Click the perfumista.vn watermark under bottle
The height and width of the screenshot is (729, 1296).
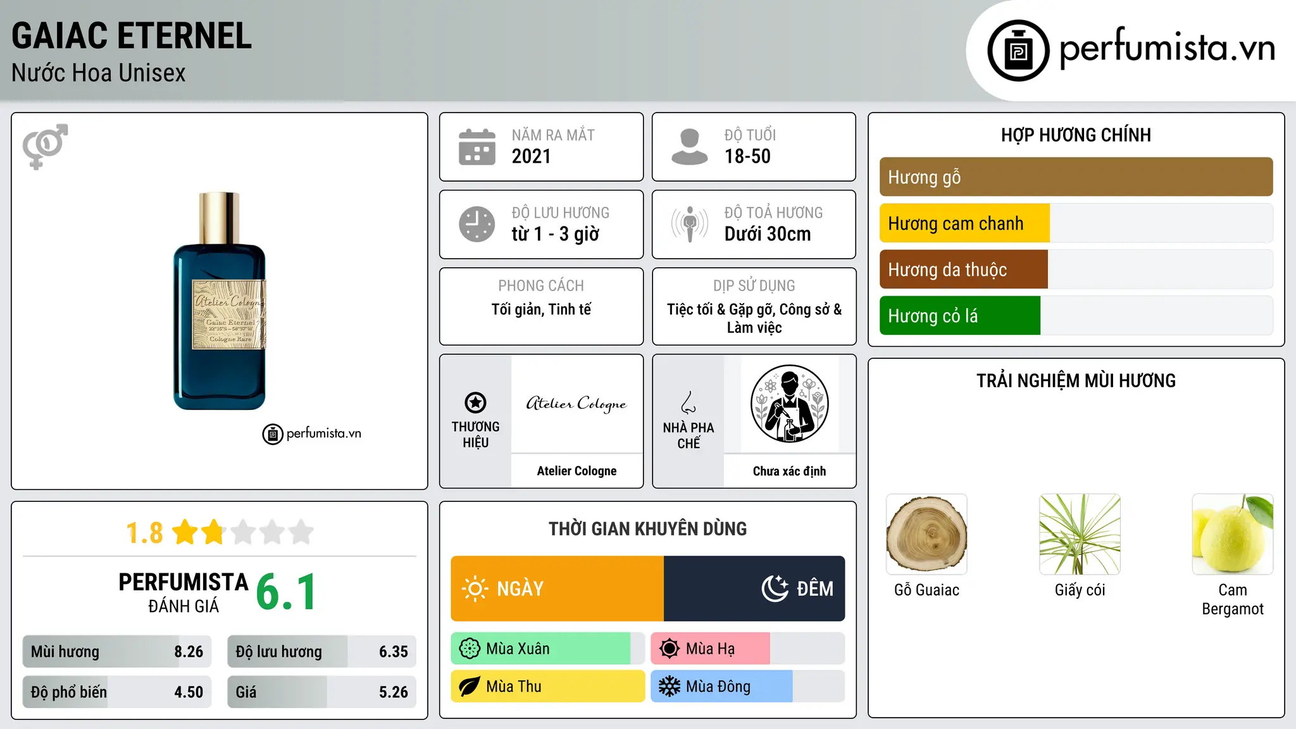(x=311, y=433)
